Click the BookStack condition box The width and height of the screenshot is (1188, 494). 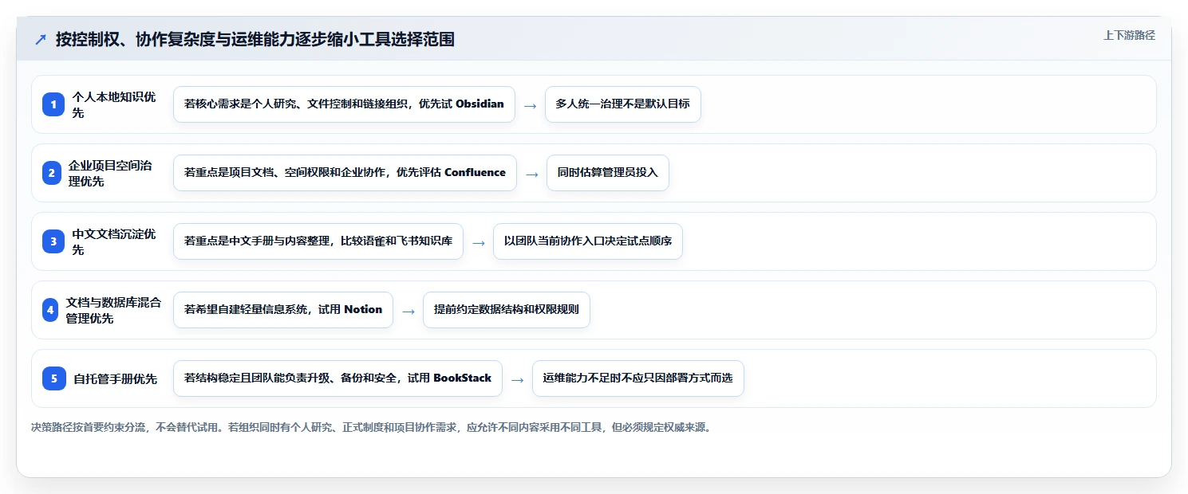pos(337,378)
